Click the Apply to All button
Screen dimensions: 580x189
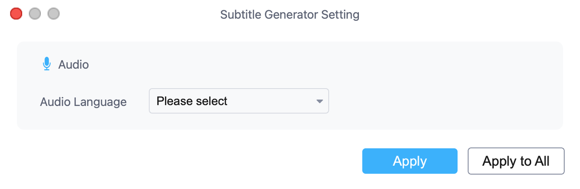[516, 161]
